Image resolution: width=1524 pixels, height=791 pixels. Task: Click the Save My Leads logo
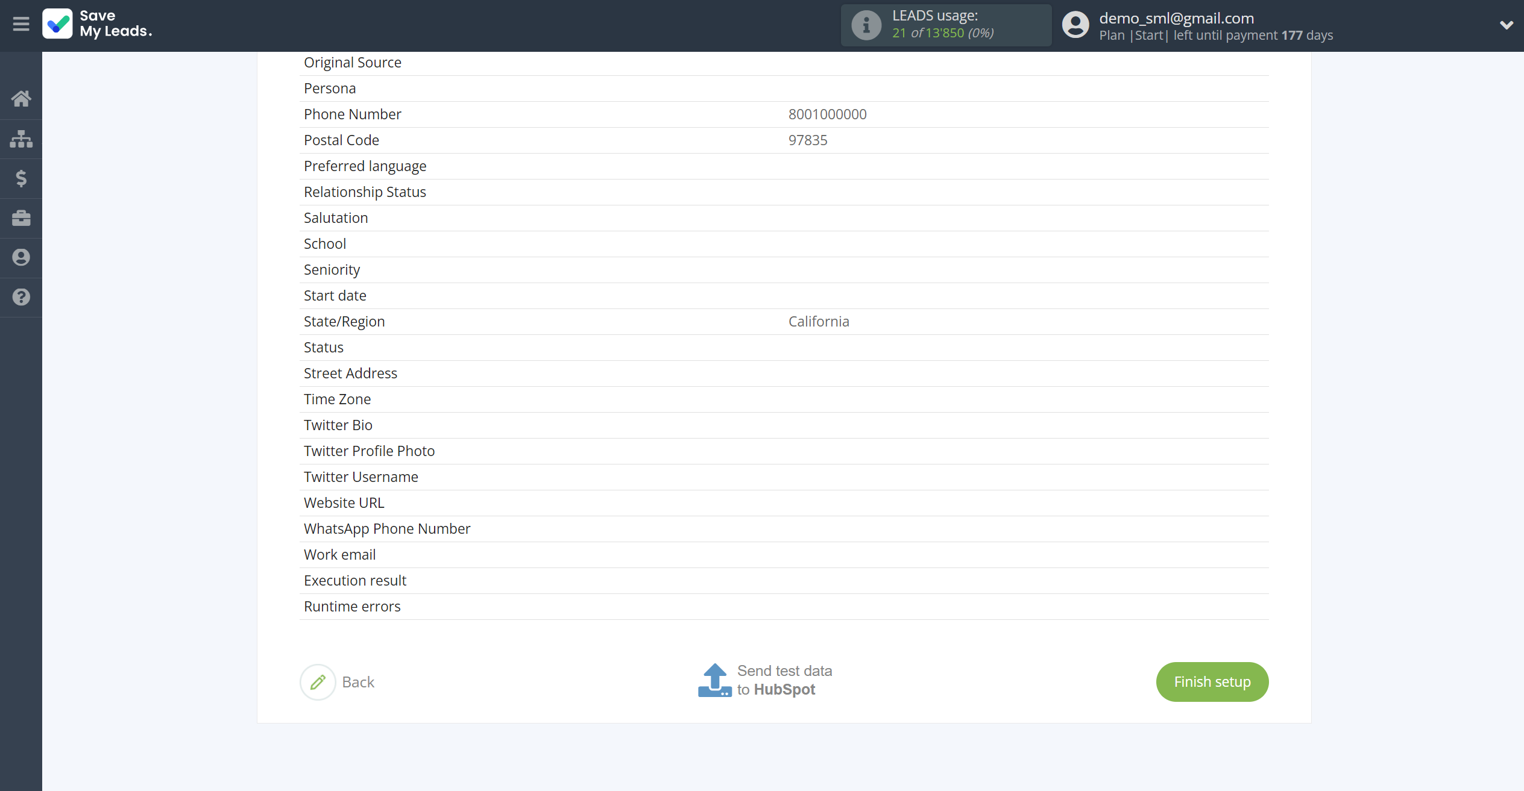pos(97,24)
